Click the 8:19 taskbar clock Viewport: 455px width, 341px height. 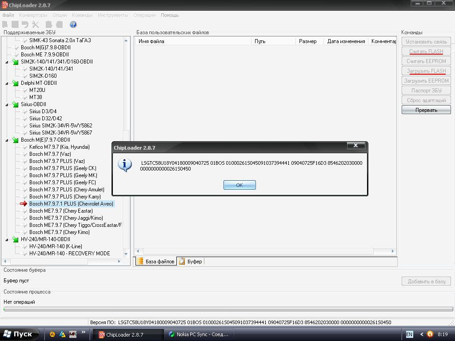pos(443,334)
